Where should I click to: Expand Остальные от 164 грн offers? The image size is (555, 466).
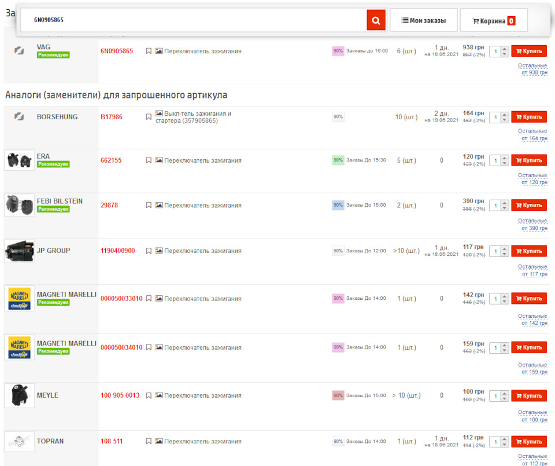532,135
